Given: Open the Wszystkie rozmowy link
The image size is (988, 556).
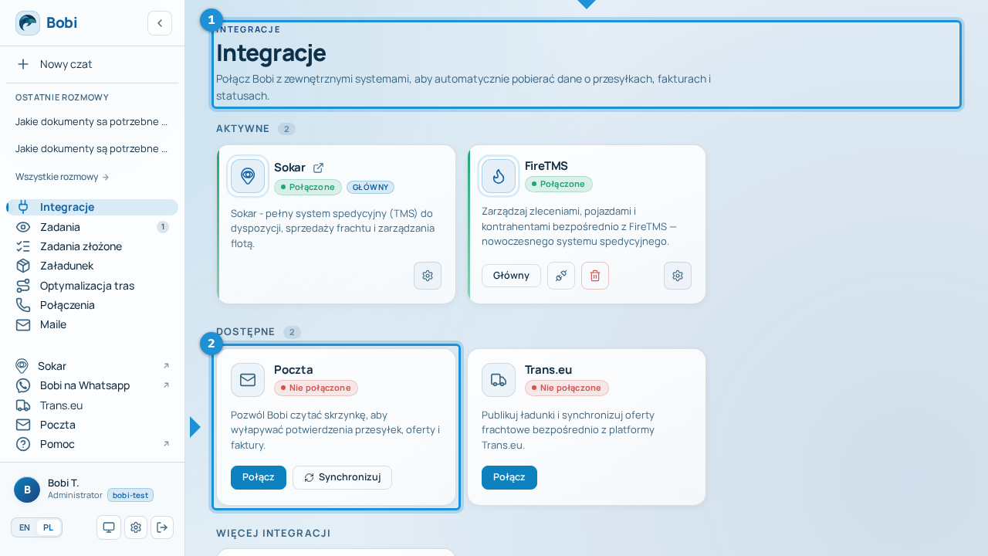Looking at the screenshot, I should (63, 177).
